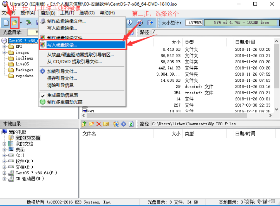Select the isolinux folder in tree

[x=24, y=58]
